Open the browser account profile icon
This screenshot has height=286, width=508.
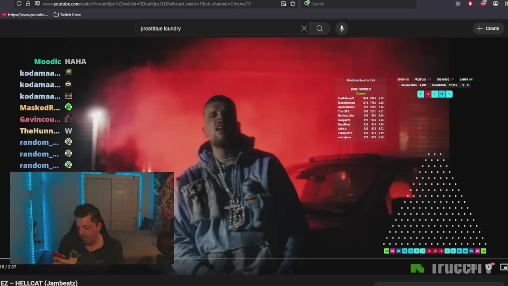[x=496, y=4]
